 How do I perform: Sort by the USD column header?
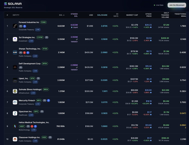[x=91, y=15]
